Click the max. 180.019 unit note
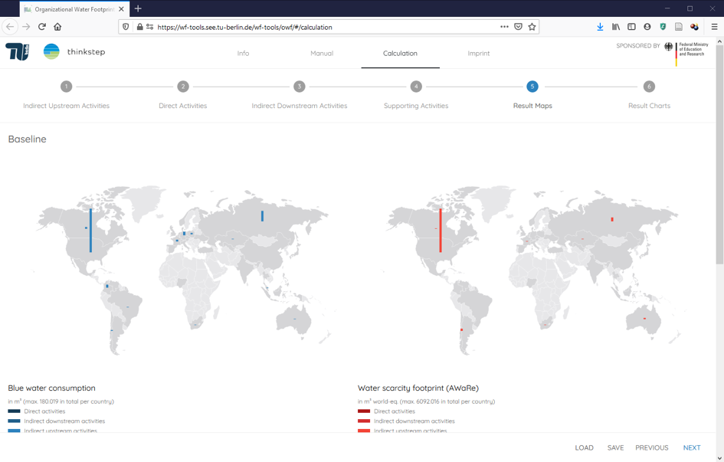 point(61,401)
